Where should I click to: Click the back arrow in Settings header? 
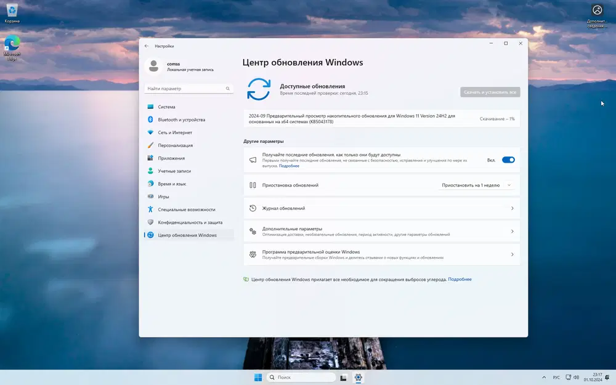147,46
